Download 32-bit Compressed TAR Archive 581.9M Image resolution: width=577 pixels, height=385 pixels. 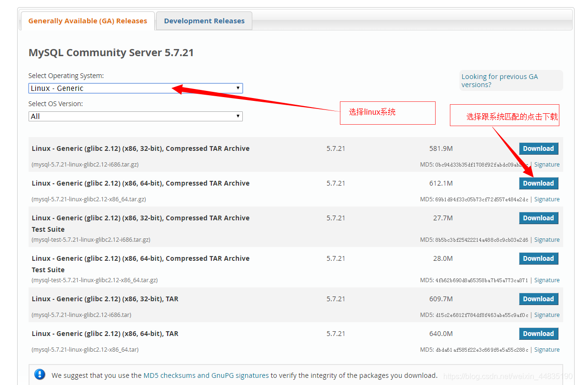pos(538,148)
